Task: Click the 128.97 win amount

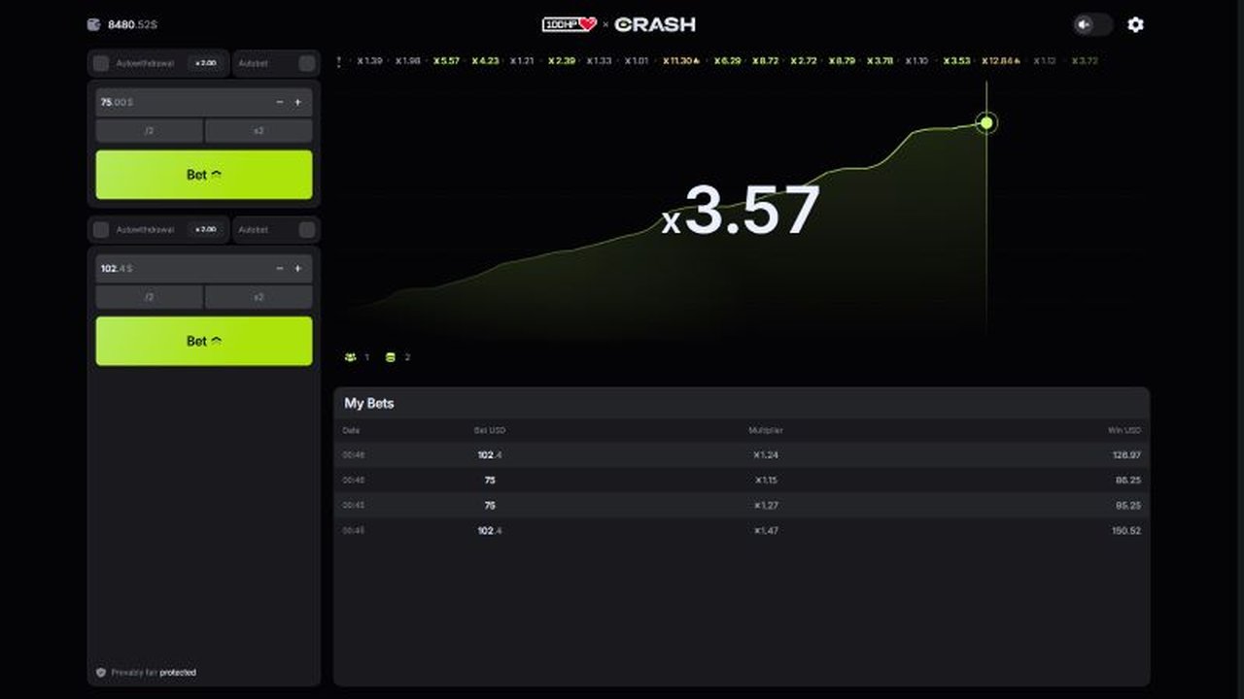Action: pyautogui.click(x=1126, y=454)
